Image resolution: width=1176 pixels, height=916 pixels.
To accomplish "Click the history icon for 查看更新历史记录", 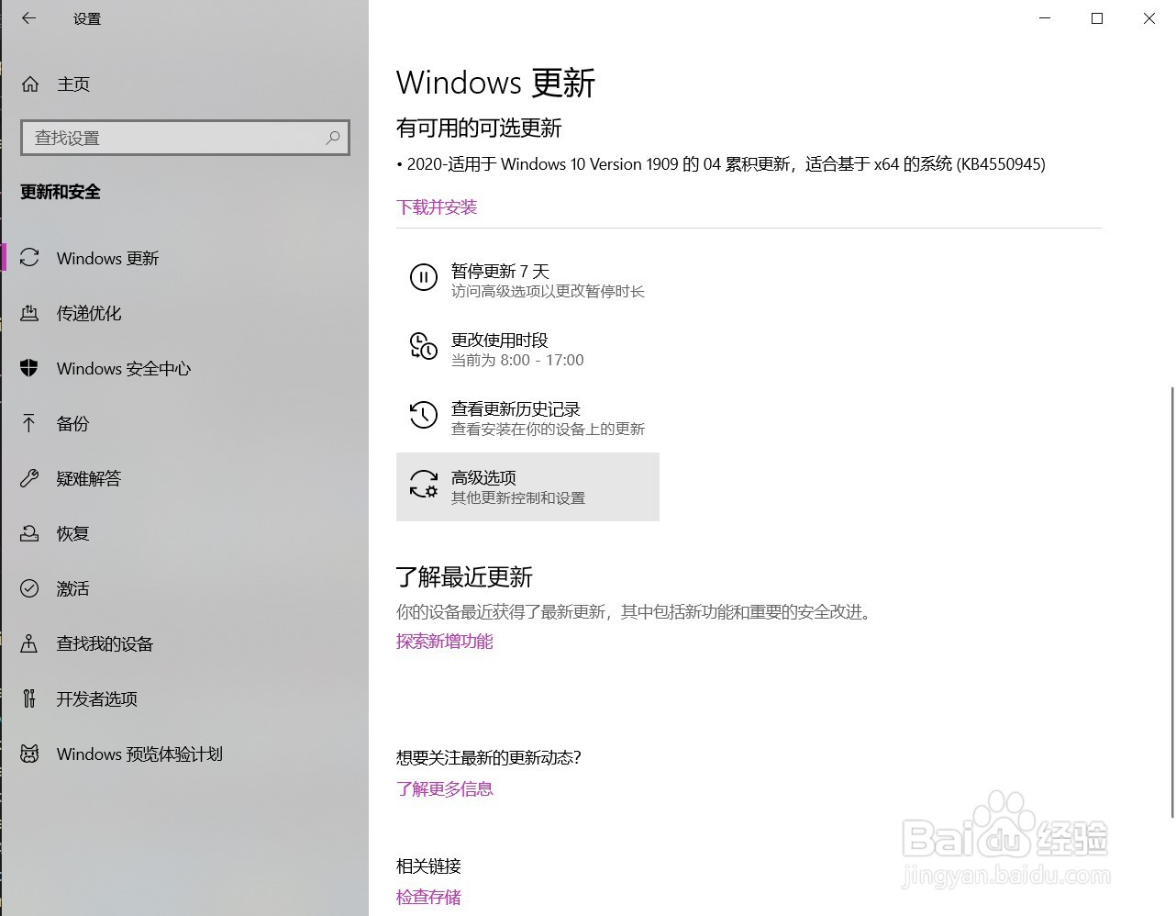I will (423, 415).
